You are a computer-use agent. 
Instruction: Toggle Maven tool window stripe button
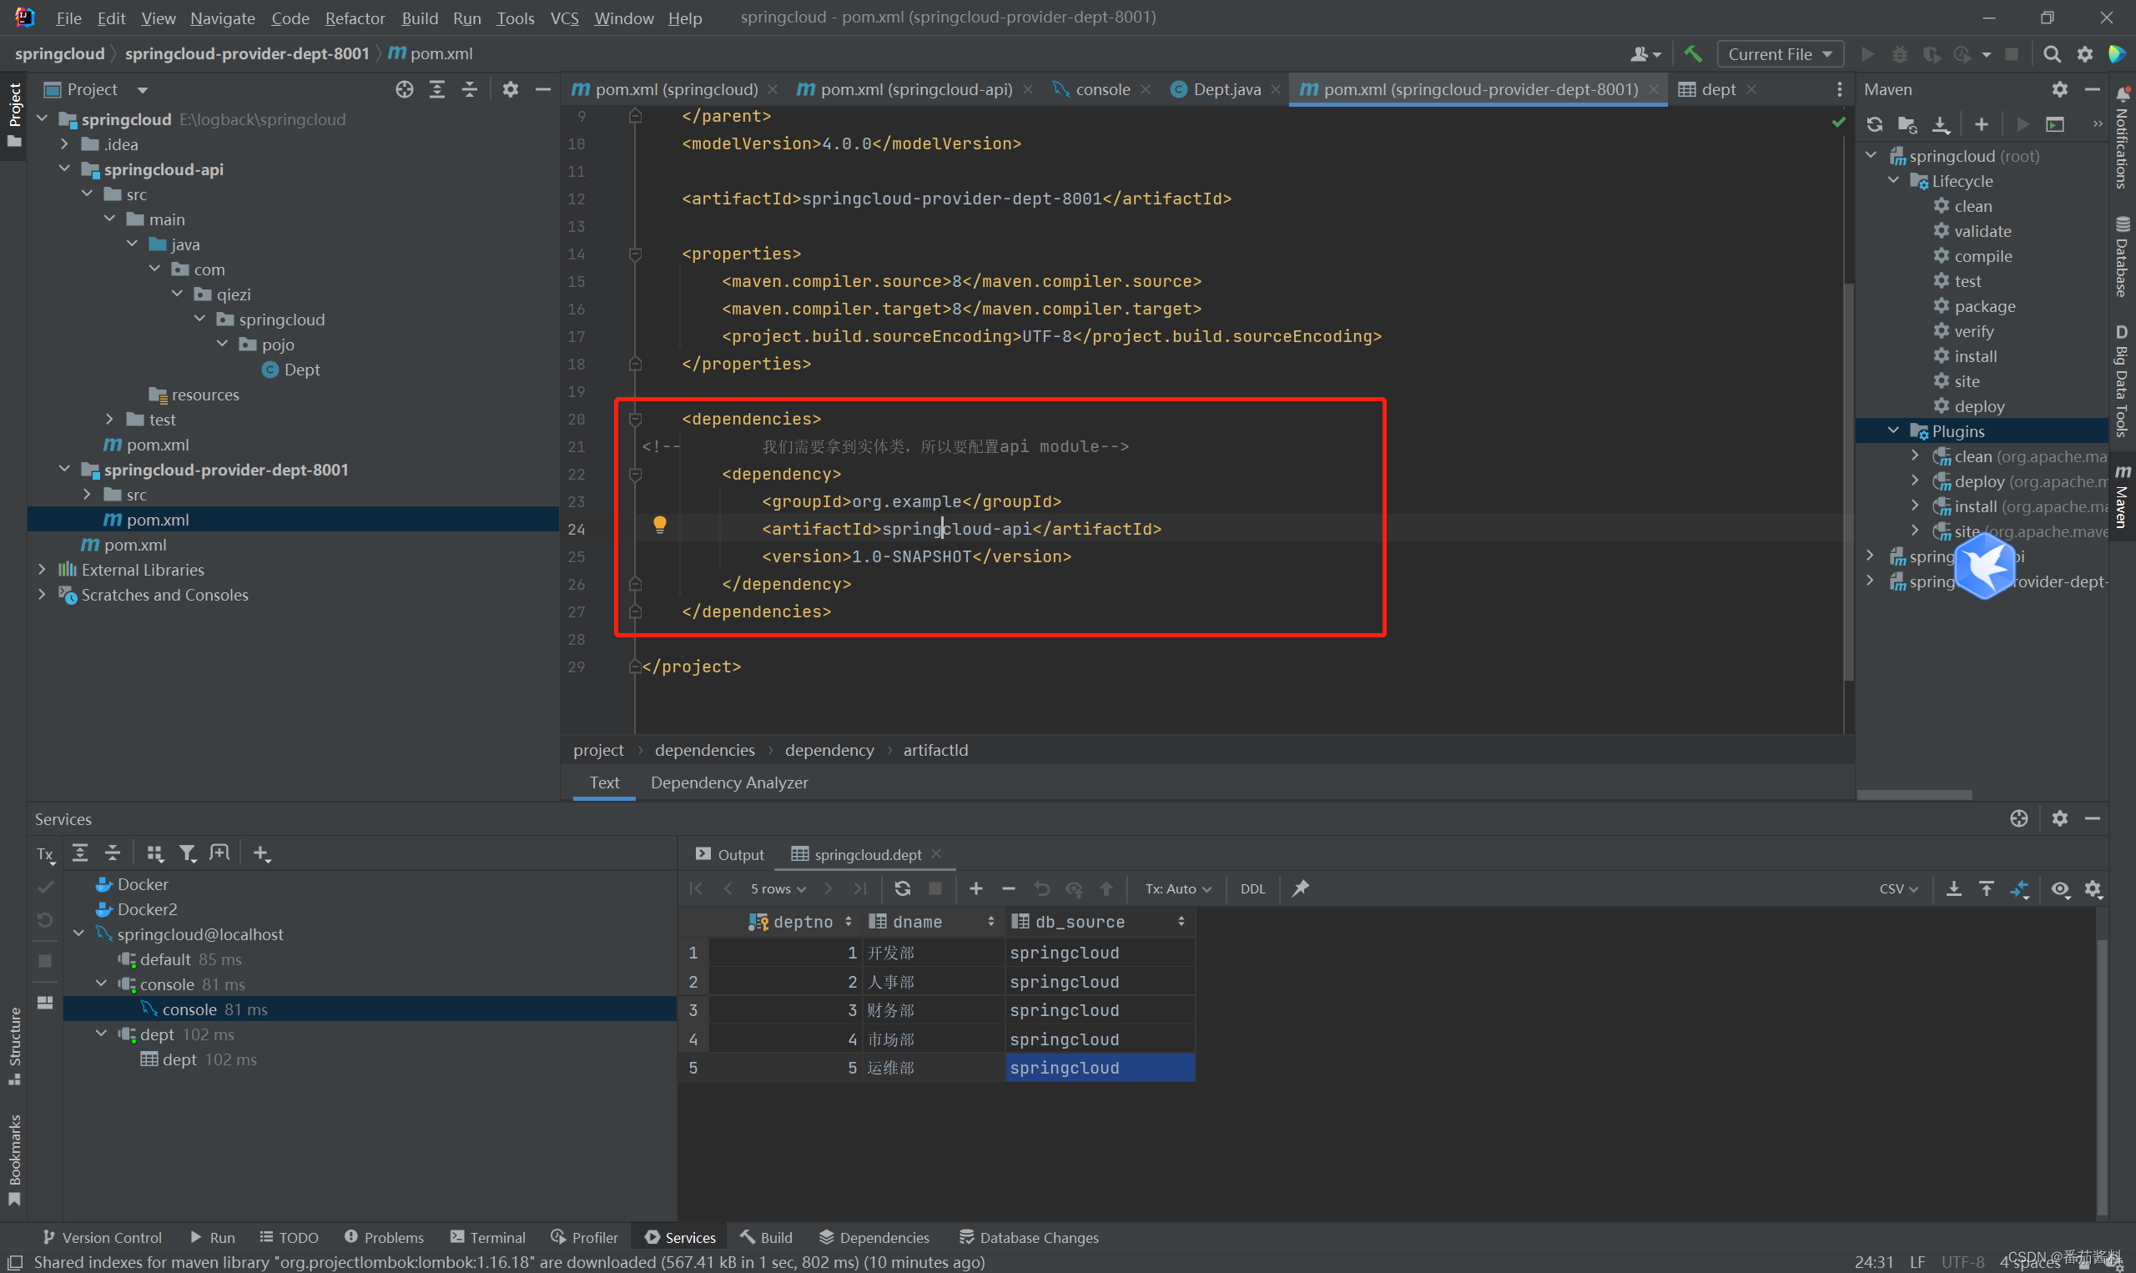[x=2123, y=497]
